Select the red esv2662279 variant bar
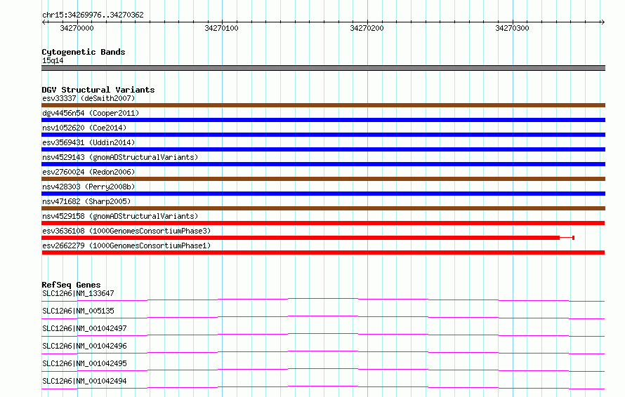 point(323,253)
